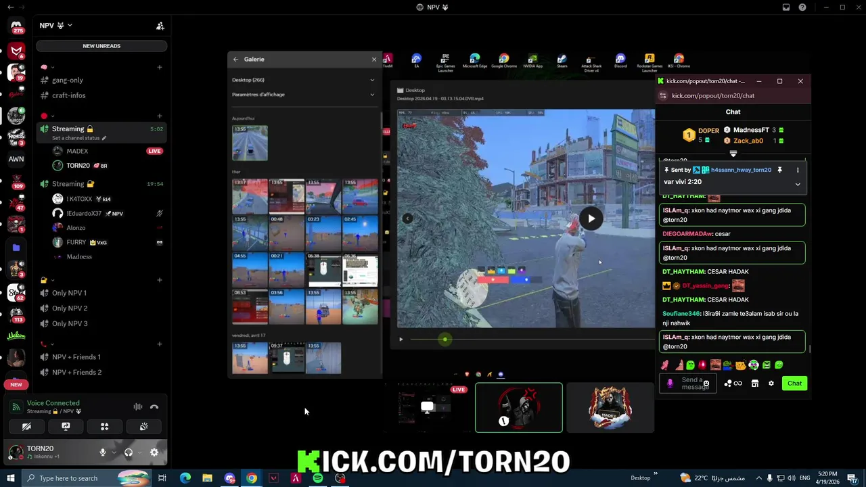This screenshot has height=487, width=866.
Task: Select TORN20 in the Streaming channel list
Action: (x=78, y=166)
